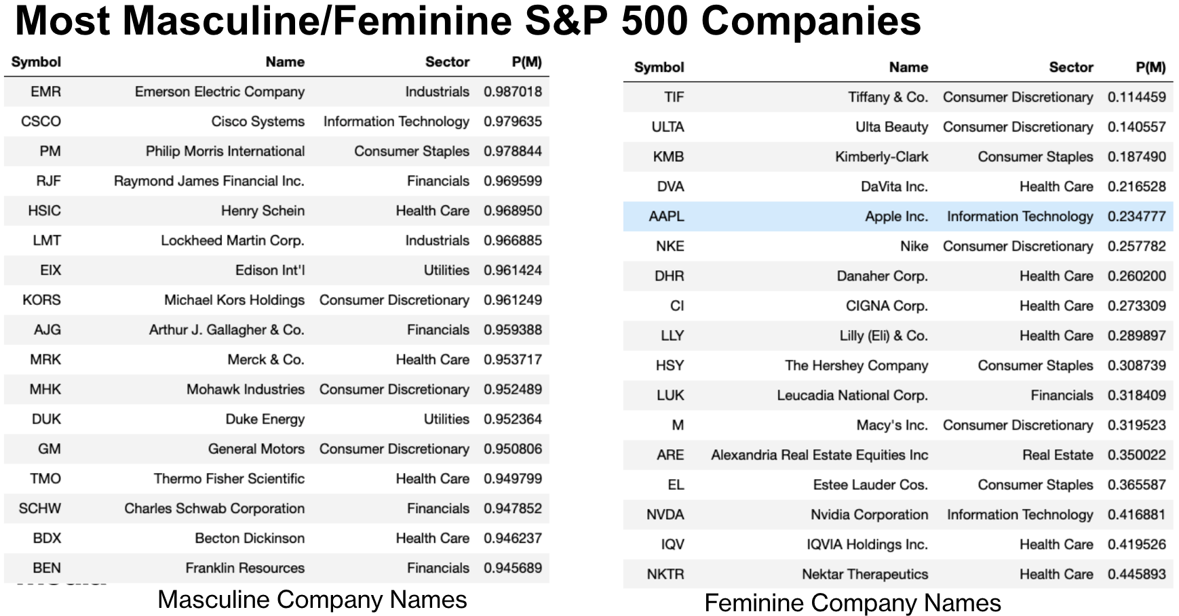Image resolution: width=1179 pixels, height=616 pixels.
Task: Click the Michael Kors Holdings name
Action: point(234,300)
